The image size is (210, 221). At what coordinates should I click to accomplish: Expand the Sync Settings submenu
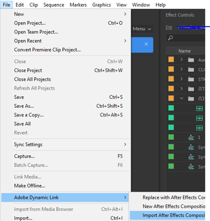coord(66,144)
